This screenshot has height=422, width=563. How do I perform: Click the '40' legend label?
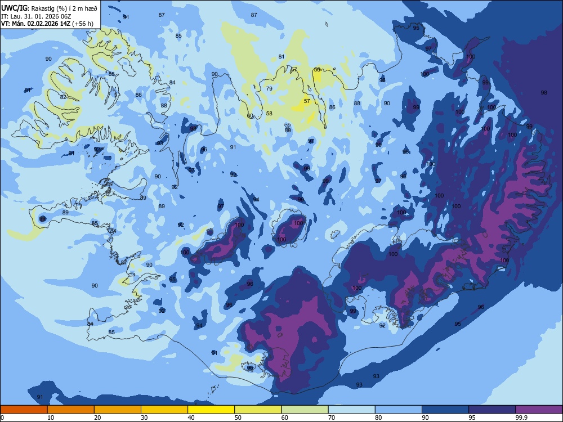[x=191, y=417]
